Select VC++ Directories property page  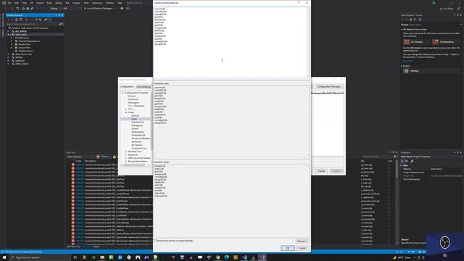point(136,106)
